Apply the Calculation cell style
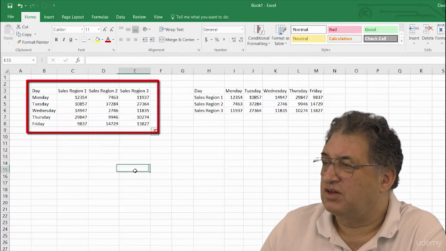Viewport: 446px width, 251px height. pyautogui.click(x=344, y=38)
